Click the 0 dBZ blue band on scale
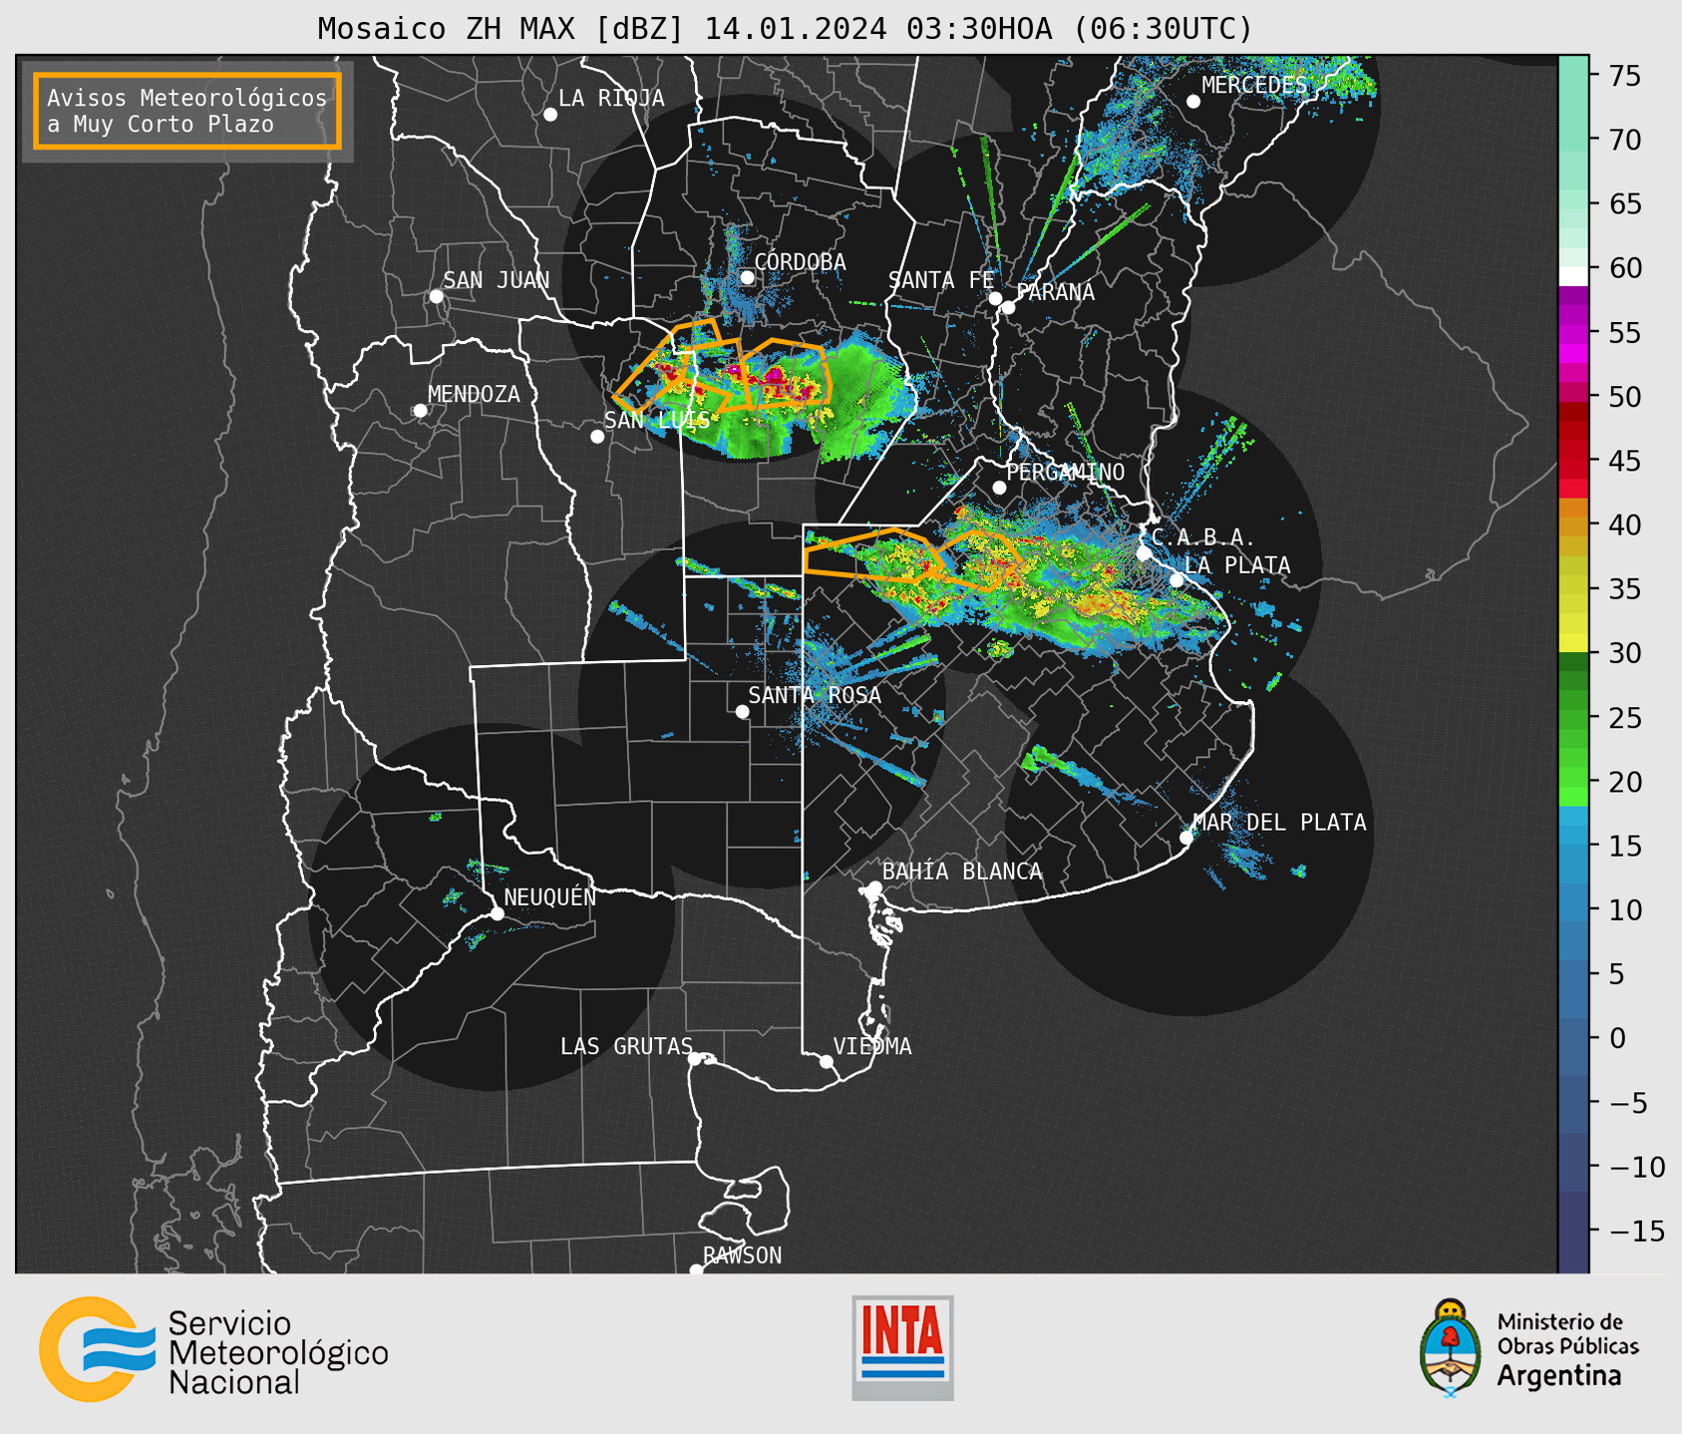This screenshot has height=1434, width=1682. [x=1572, y=1038]
